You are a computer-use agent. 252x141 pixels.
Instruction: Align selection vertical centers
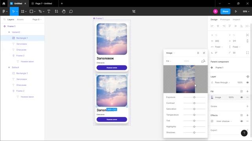[235, 26]
